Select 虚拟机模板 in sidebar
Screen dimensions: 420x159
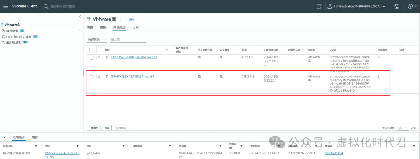14,42
